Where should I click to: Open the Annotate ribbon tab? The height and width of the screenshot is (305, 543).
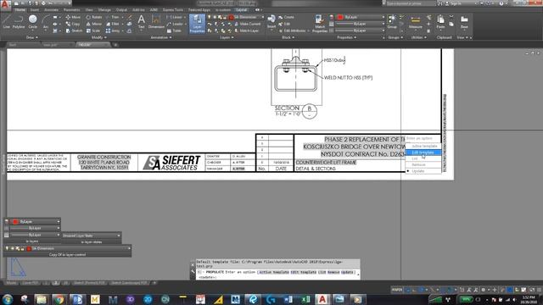pyautogui.click(x=51, y=10)
